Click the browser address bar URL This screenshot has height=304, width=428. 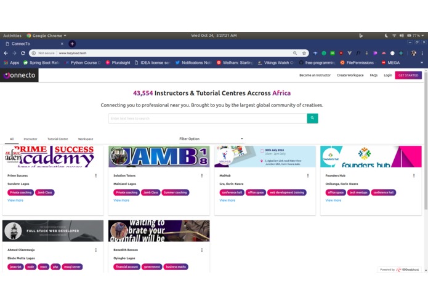coord(73,53)
